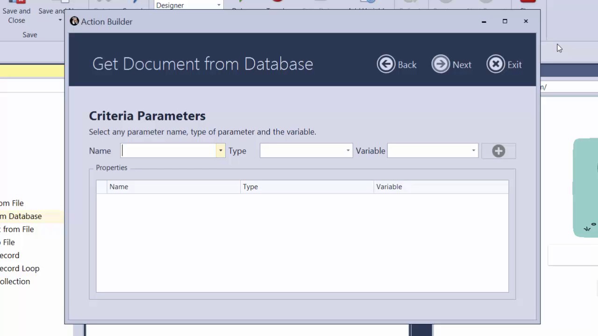Click the Back text label
This screenshot has height=336, width=598.
pyautogui.click(x=407, y=65)
